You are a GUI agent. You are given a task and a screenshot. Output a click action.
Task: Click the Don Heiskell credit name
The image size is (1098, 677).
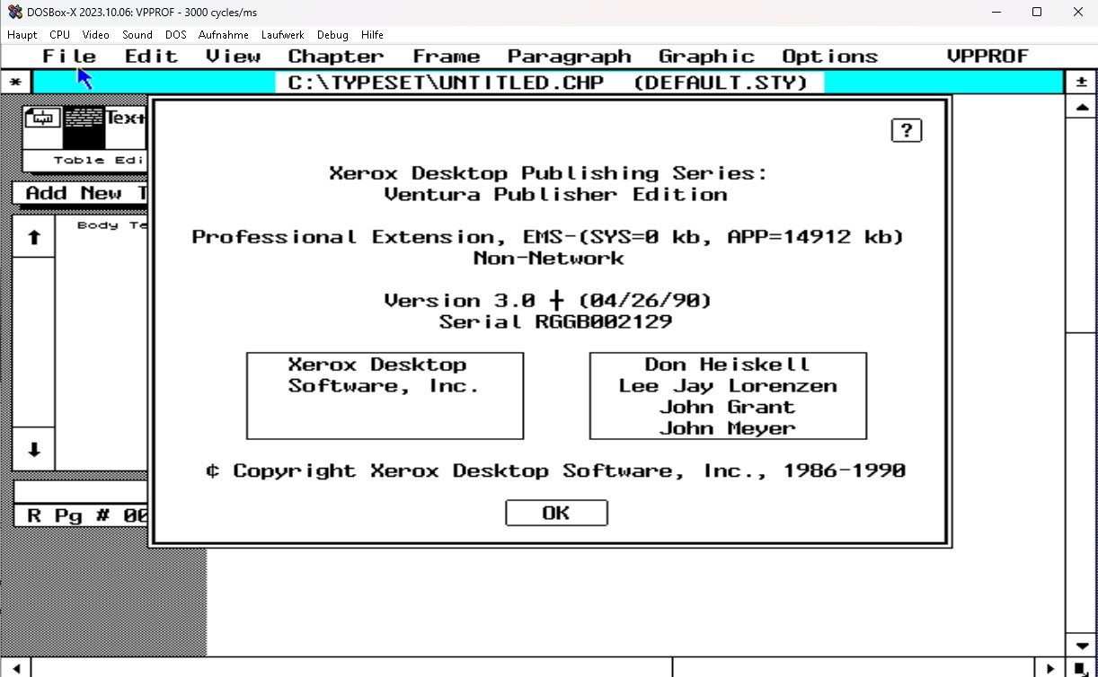coord(727,365)
